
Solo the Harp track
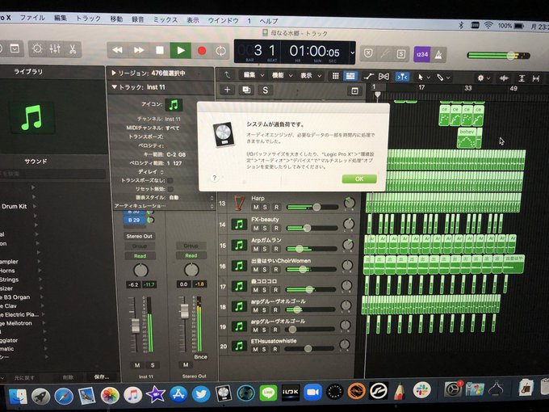click(x=265, y=207)
